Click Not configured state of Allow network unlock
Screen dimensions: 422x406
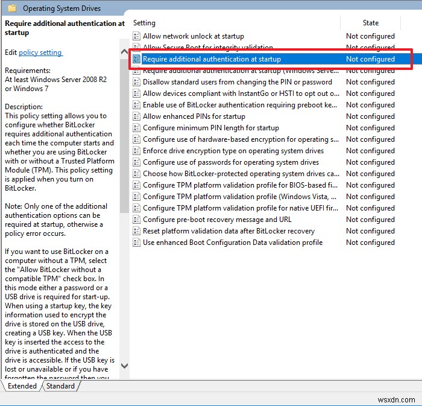click(x=370, y=36)
